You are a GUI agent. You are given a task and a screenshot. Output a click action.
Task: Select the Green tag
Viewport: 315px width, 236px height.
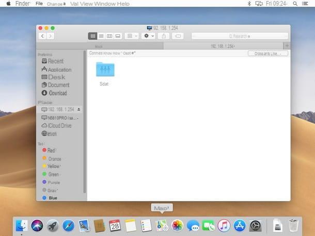click(x=51, y=175)
